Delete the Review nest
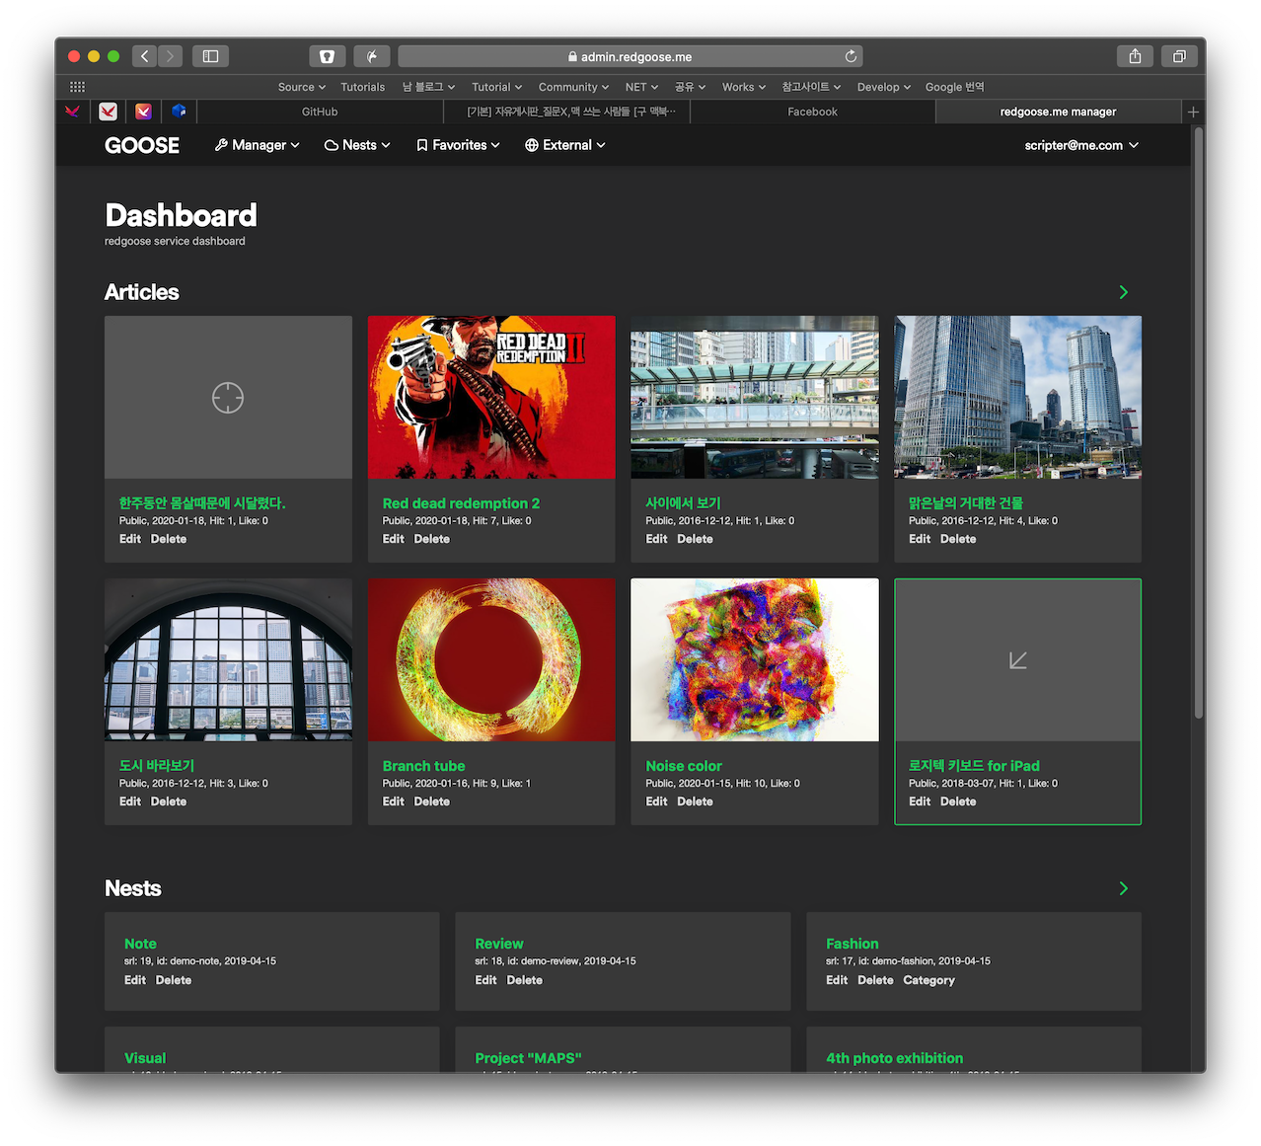Image resolution: width=1261 pixels, height=1146 pixels. coord(524,980)
